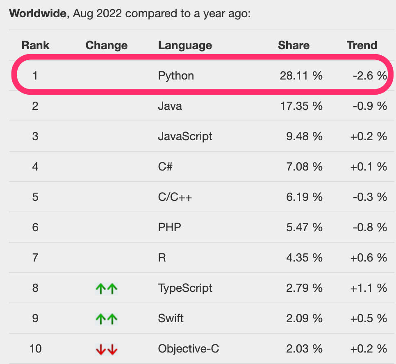Click the C# language entry
This screenshot has height=364, width=396.
(165, 166)
